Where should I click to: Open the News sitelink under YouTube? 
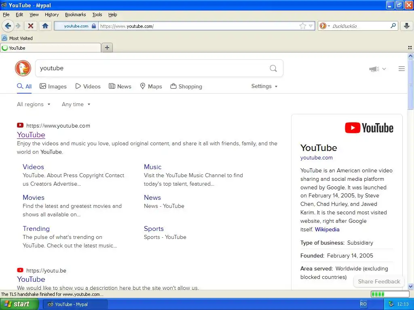pyautogui.click(x=152, y=197)
